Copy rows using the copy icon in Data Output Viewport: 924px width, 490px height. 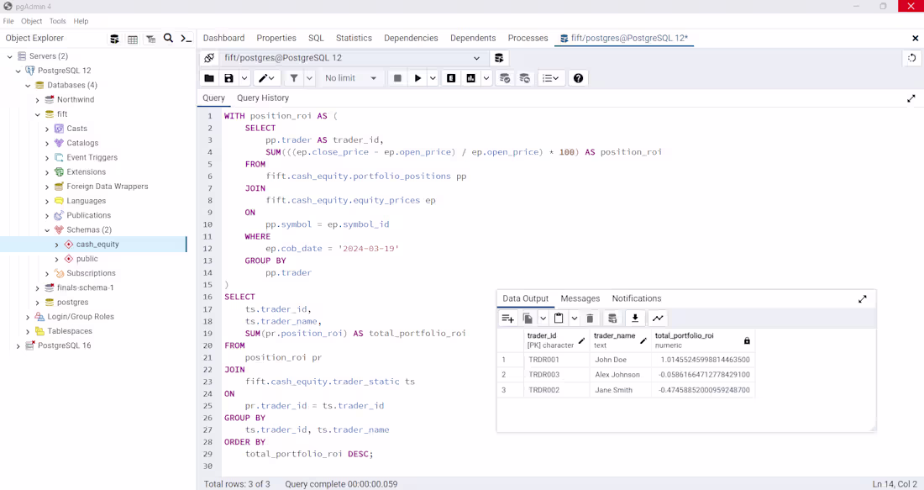point(528,318)
